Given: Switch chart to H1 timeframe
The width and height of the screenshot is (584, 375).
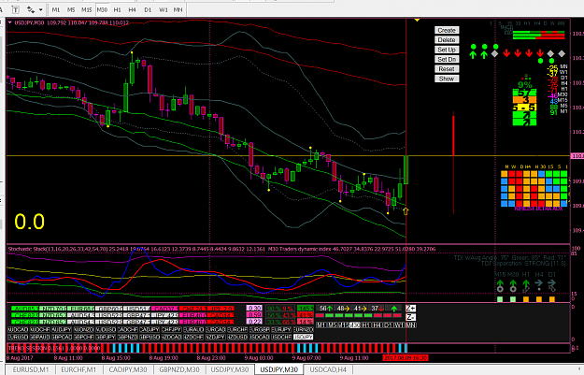Looking at the screenshot, I should (x=118, y=9).
